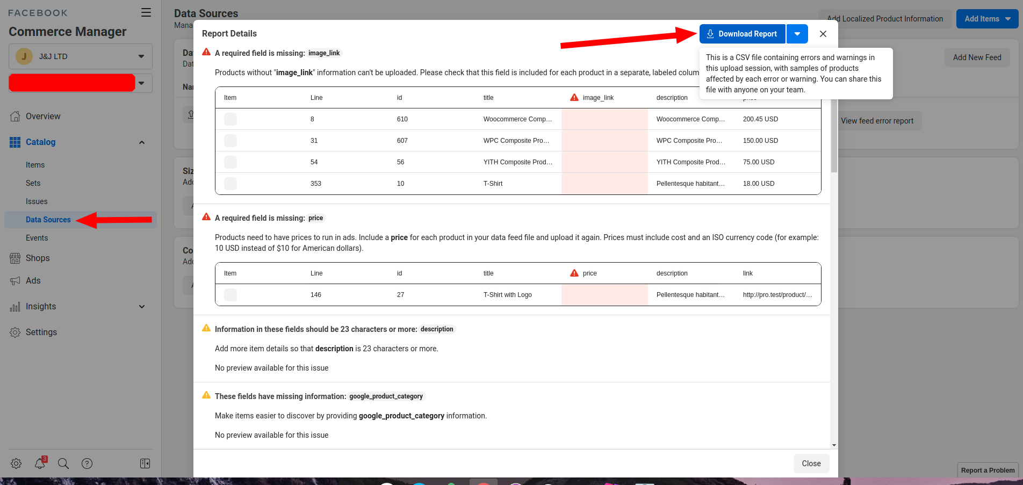Open the J&J LTD account dropdown
This screenshot has height=485, width=1023.
81,56
